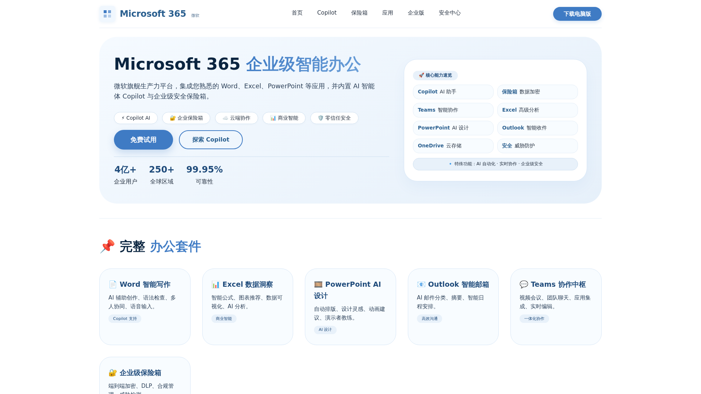Open the 安全 威胁防护 tile
Viewport: 701px width, 394px height.
point(537,146)
